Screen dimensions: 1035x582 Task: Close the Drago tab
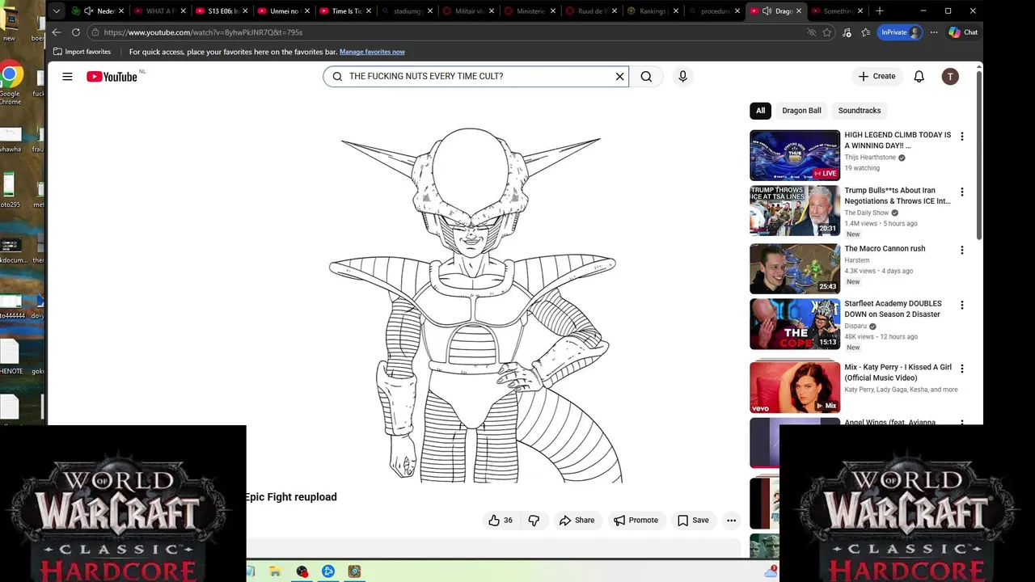coord(799,11)
